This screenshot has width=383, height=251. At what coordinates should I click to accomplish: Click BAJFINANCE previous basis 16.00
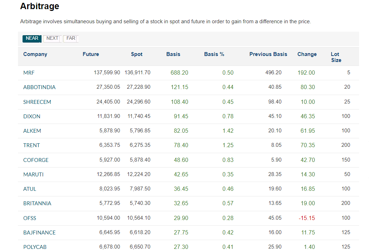point(275,232)
